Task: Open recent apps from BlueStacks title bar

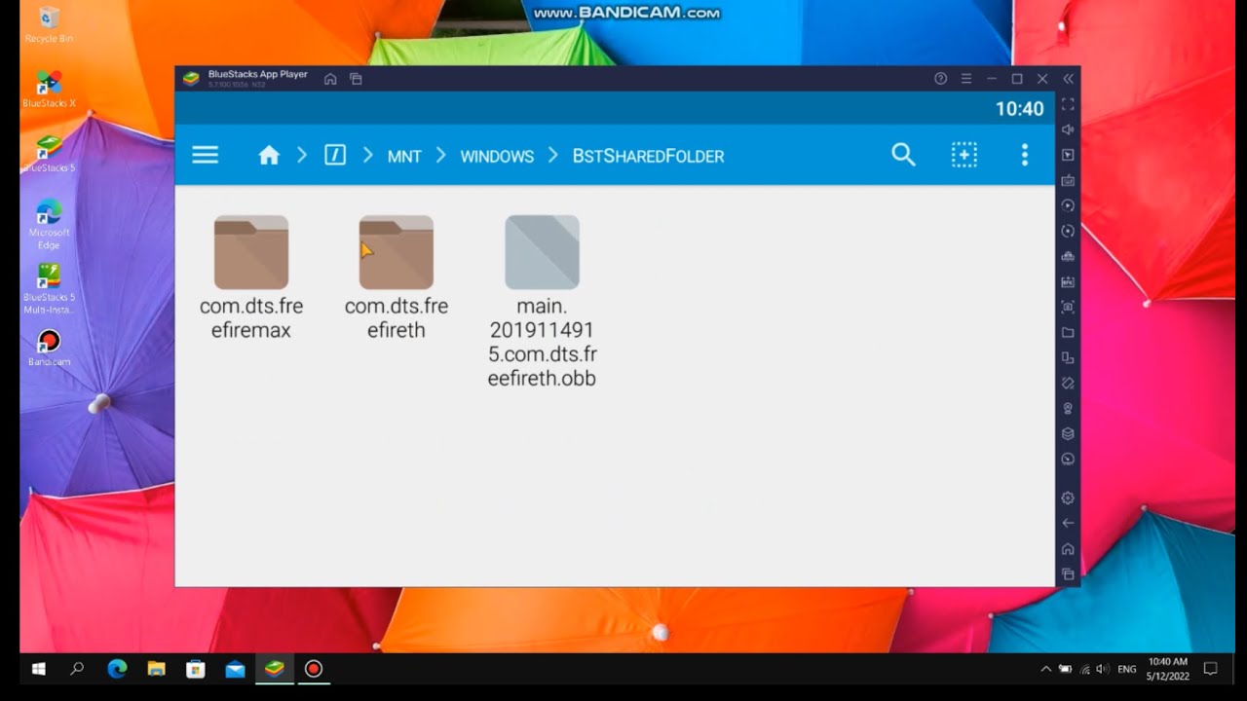Action: pos(356,79)
